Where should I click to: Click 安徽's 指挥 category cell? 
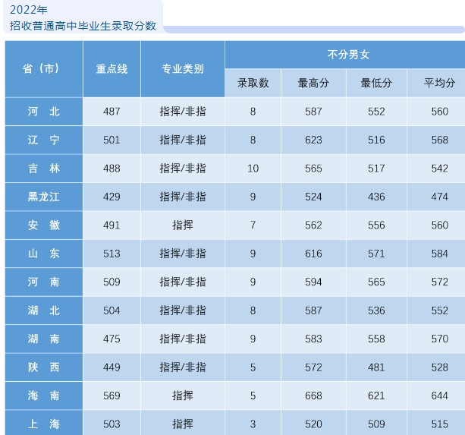(x=182, y=225)
